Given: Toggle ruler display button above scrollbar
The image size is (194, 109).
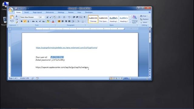Looking at the screenshot, I should pyautogui.click(x=150, y=29).
